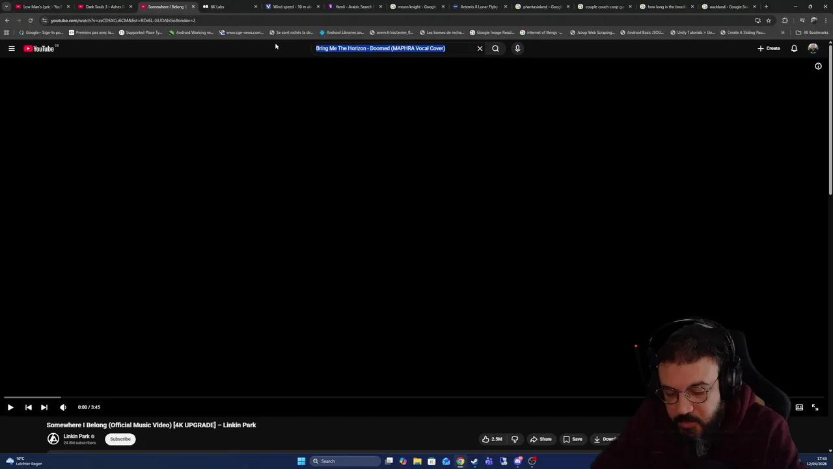
Task: Switch to the moon knight Google tab
Action: point(416,7)
